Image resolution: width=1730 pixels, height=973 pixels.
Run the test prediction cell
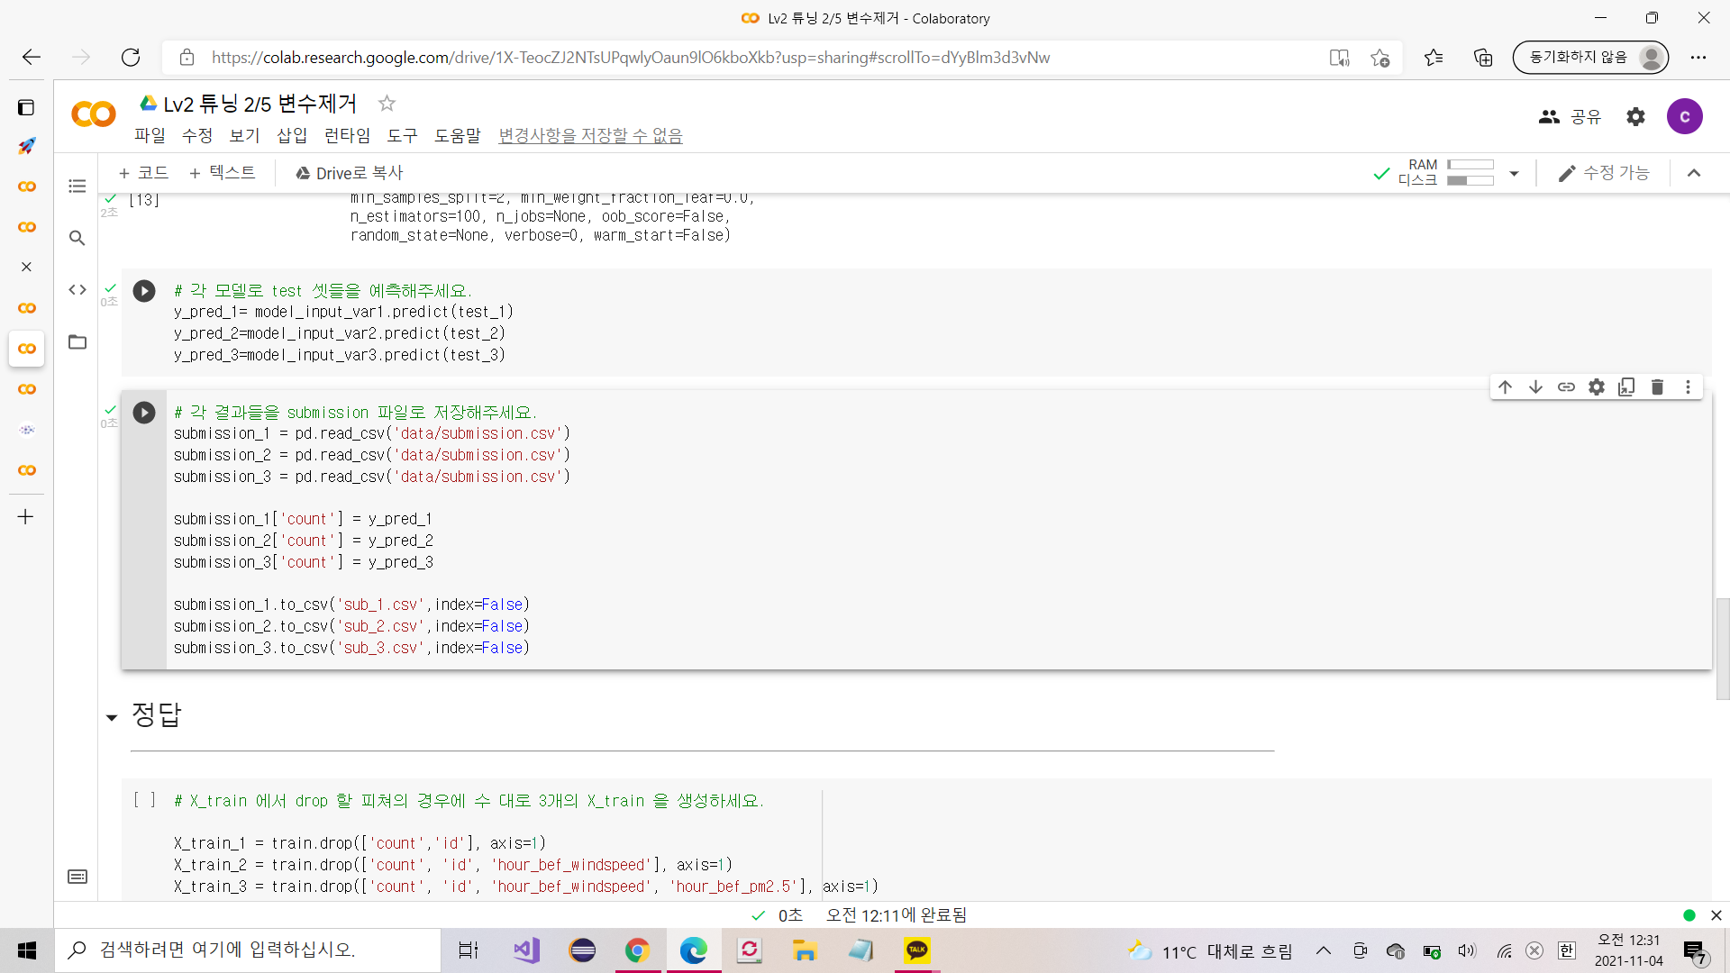(144, 291)
